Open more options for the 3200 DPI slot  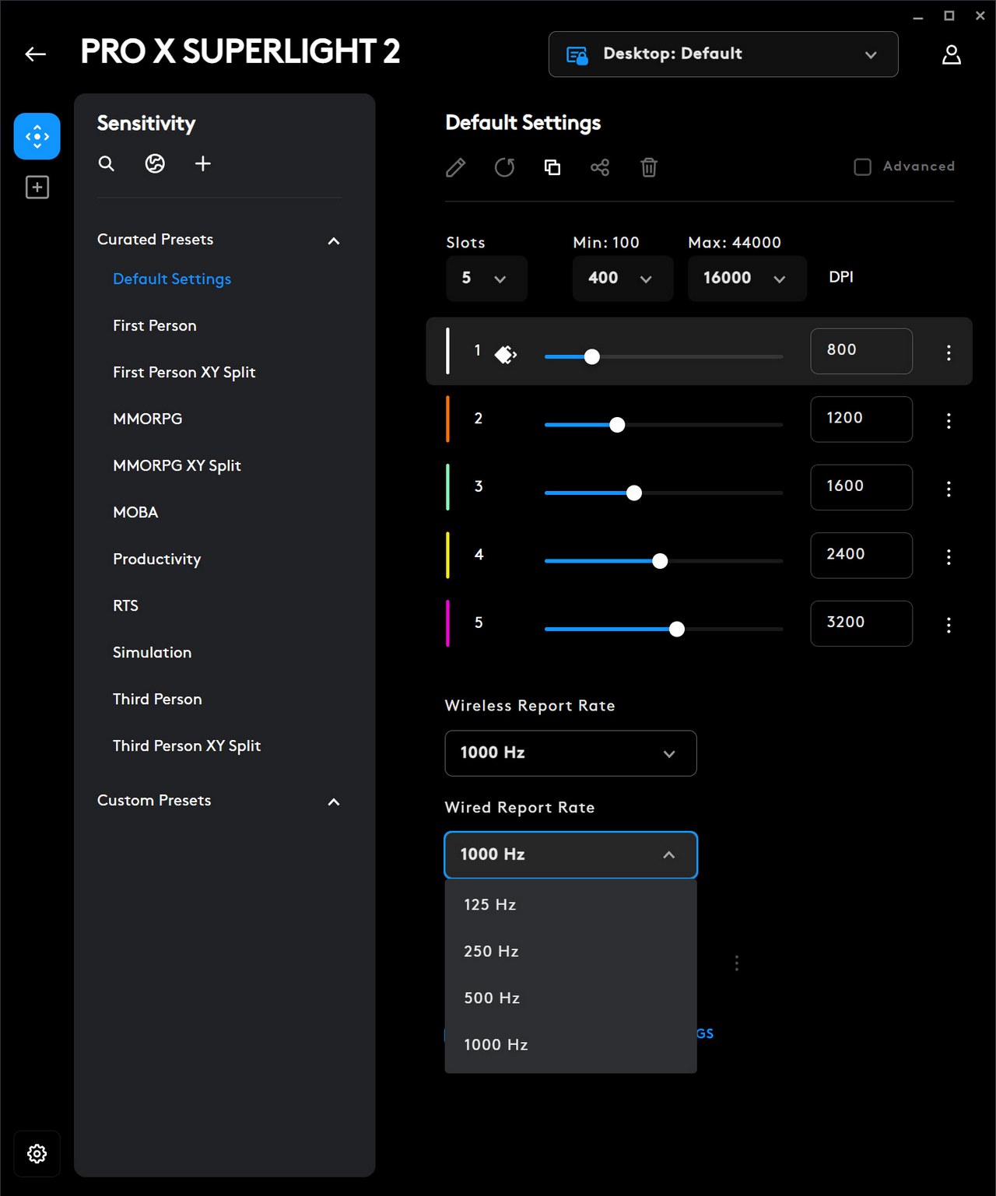pyautogui.click(x=949, y=625)
